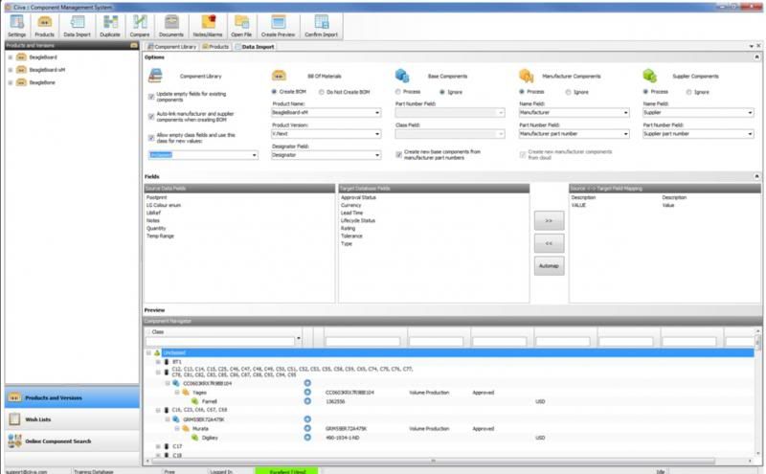Select the Duplicate toolbar icon
Screen dimensions: 766x474
point(110,22)
